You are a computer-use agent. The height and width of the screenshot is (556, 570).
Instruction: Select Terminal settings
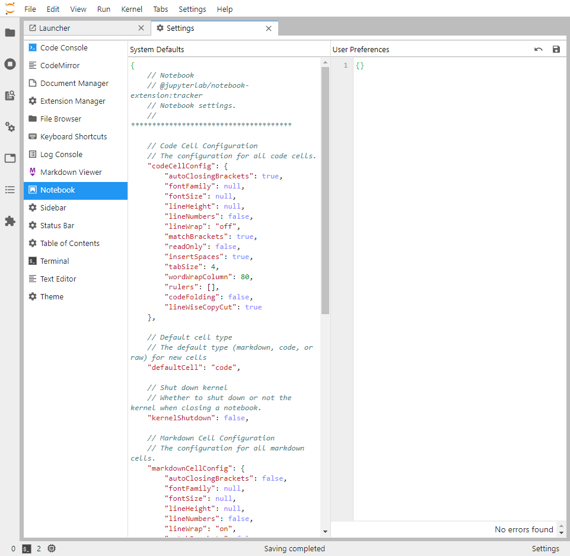[x=75, y=261]
